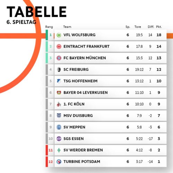Viewport: 173px width, 173px height.
Task: Open the VFL WOLFSBURG team name
Action: [80, 35]
